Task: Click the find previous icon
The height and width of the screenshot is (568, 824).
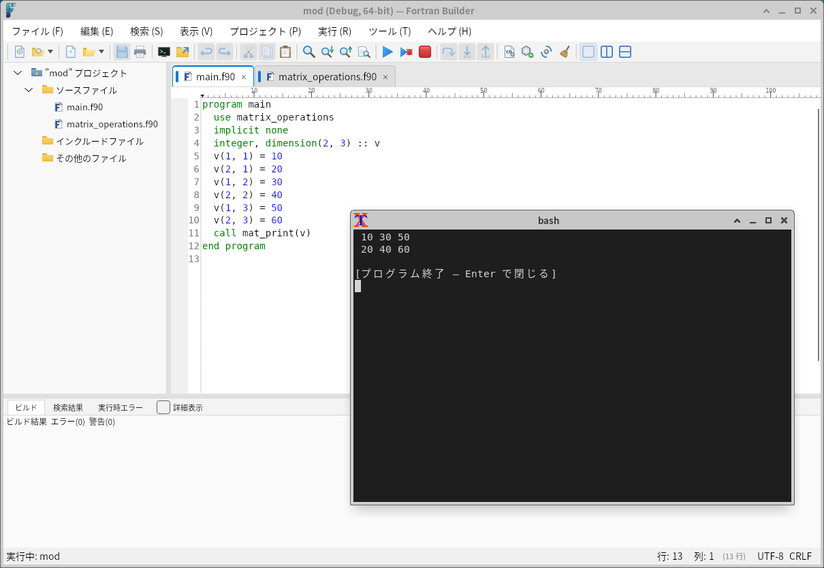Action: click(346, 52)
